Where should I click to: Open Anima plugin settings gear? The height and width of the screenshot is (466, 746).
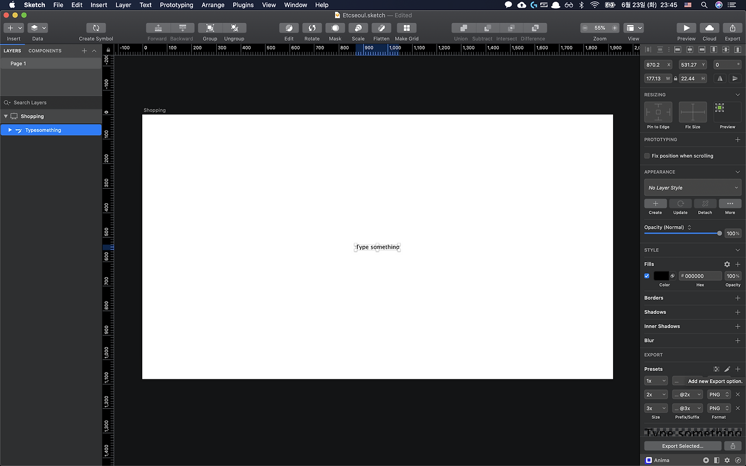pos(727,460)
